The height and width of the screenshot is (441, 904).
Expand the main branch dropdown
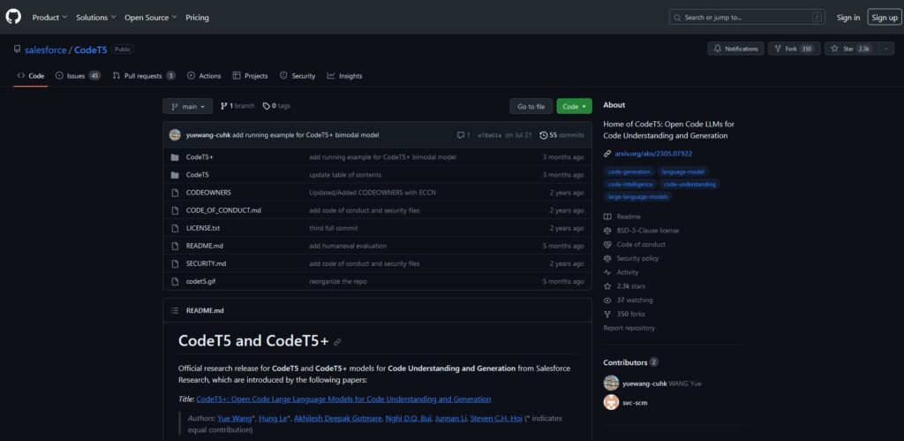[187, 106]
